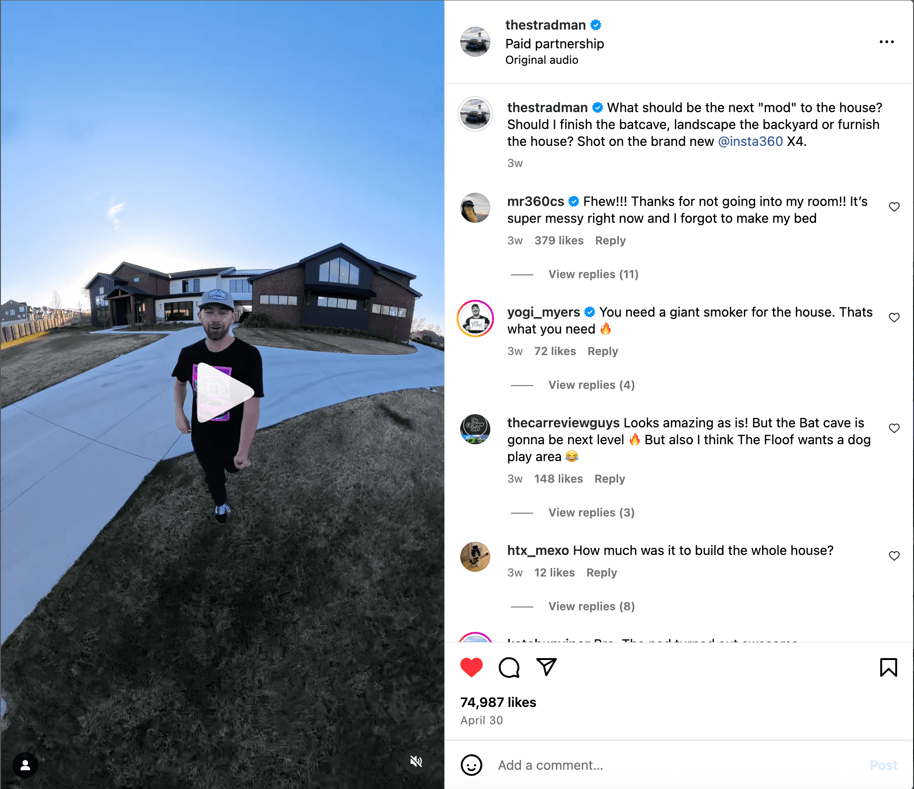Viewport: 914px width, 789px height.
Task: Show tagged people via person icon
Action: point(25,765)
